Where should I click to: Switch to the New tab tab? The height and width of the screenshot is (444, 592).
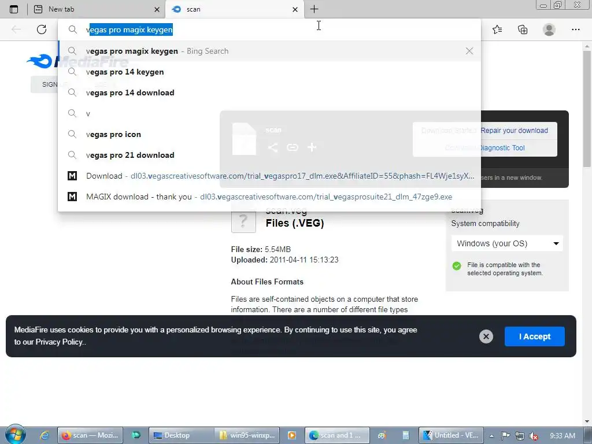point(97,9)
